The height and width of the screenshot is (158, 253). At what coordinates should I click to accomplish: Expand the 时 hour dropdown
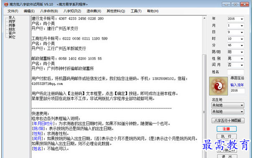(242, 39)
